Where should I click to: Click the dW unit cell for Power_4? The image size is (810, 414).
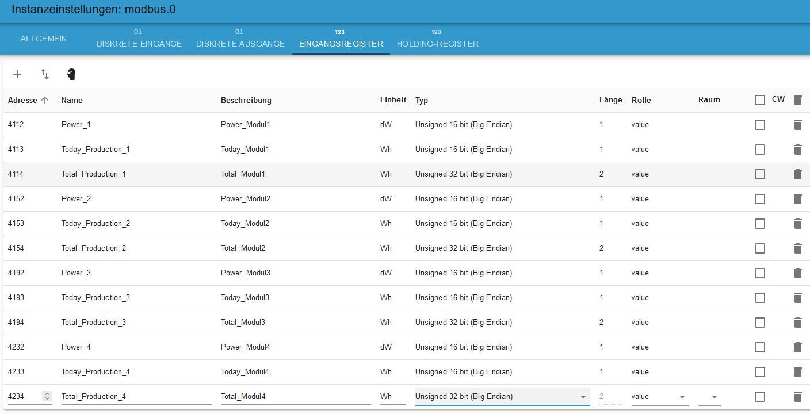pyautogui.click(x=386, y=347)
